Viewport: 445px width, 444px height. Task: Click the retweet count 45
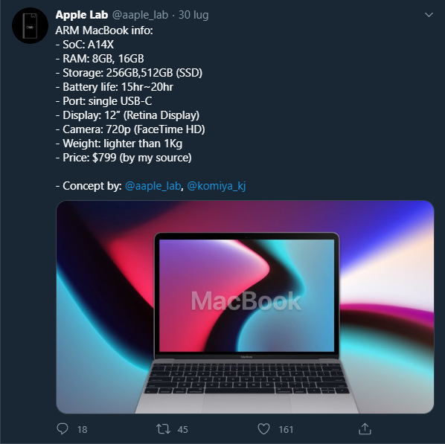coord(183,430)
